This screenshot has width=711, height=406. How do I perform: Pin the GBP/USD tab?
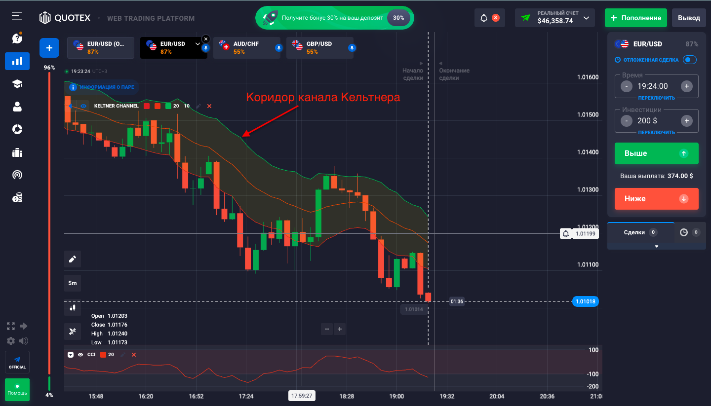pyautogui.click(x=352, y=48)
